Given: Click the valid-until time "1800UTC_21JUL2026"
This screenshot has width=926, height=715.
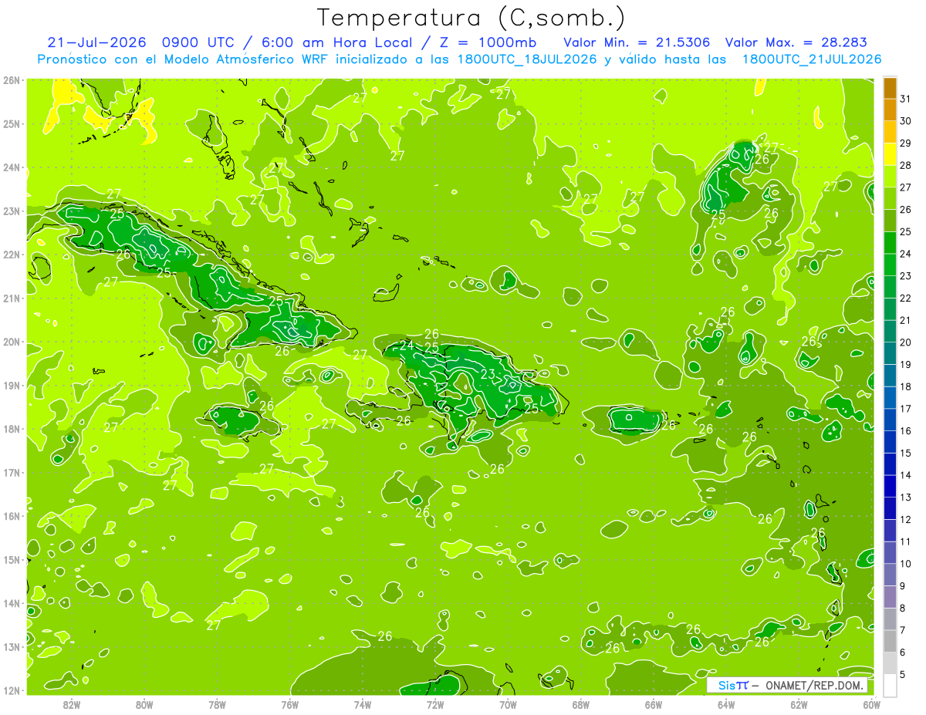Looking at the screenshot, I should click(x=811, y=59).
